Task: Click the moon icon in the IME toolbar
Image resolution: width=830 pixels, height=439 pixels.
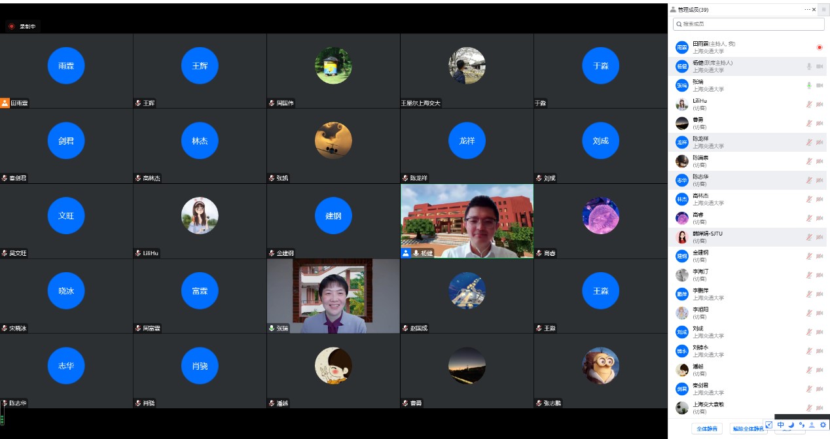Action: (x=791, y=425)
